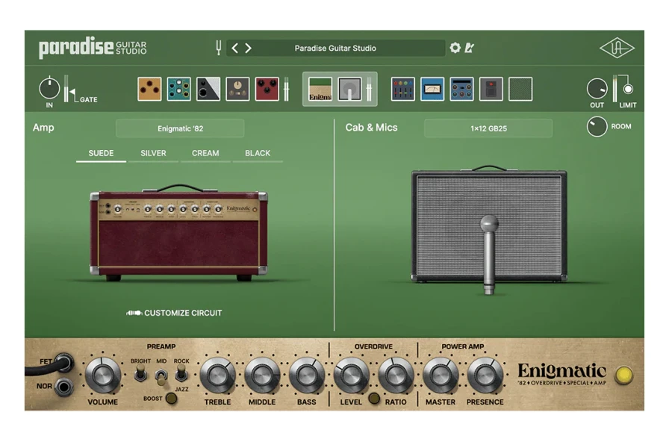Open the tuner fork icon

[x=219, y=48]
